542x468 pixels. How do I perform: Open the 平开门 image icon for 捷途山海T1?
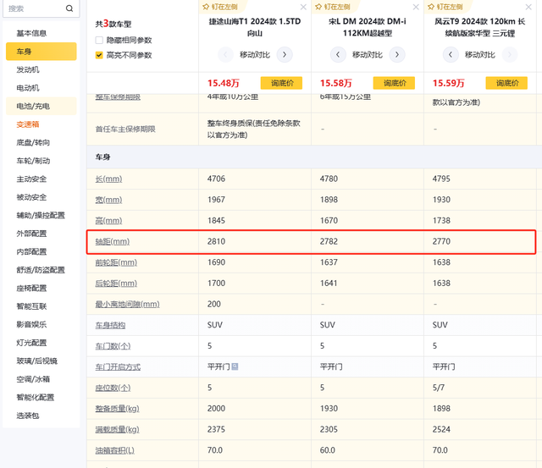(x=235, y=366)
